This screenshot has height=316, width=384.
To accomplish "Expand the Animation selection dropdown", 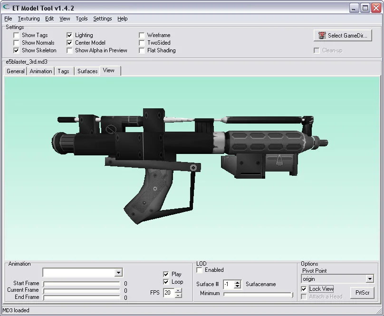I will point(118,273).
